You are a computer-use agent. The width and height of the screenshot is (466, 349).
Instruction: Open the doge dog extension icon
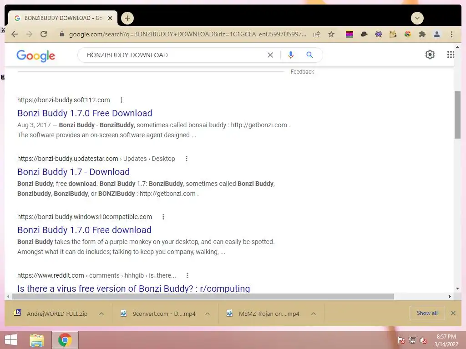click(x=393, y=34)
